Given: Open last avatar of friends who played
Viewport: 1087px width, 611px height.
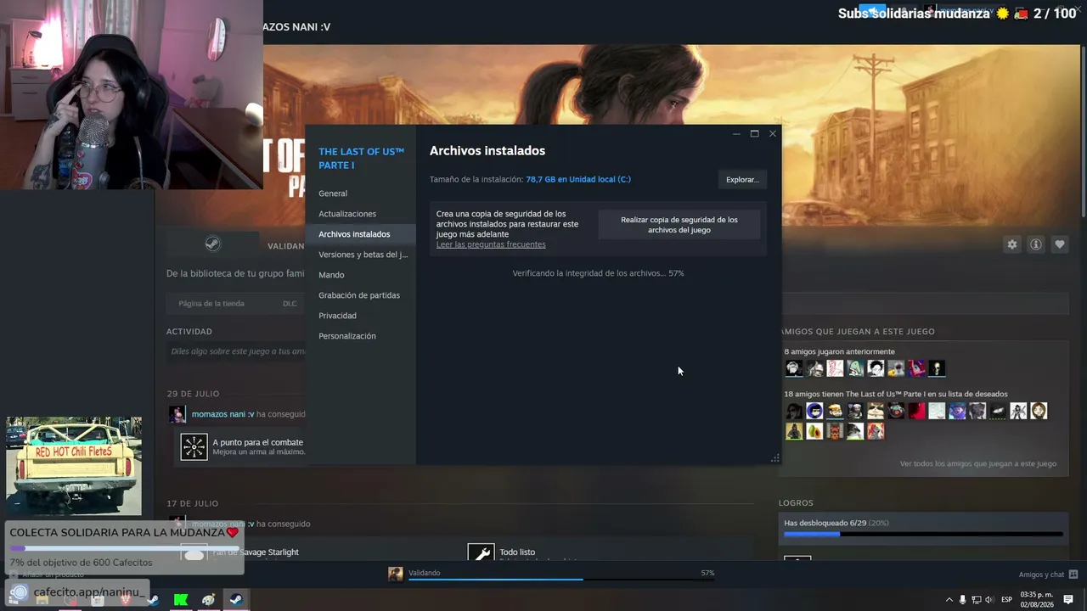Looking at the screenshot, I should click(x=937, y=368).
